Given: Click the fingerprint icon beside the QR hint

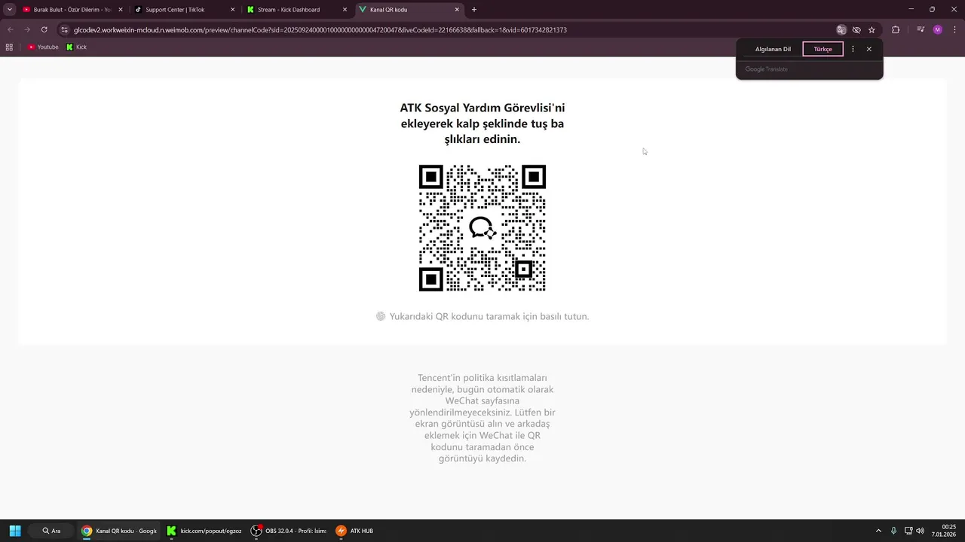Looking at the screenshot, I should 381,316.
